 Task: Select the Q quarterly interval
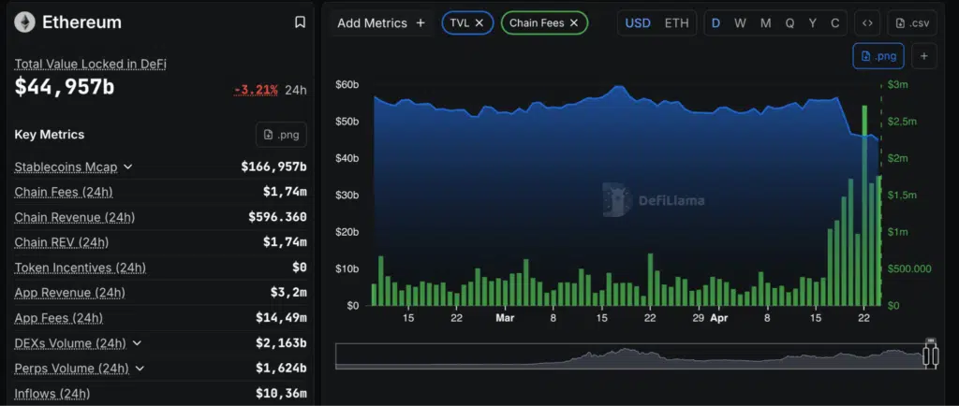(x=789, y=23)
